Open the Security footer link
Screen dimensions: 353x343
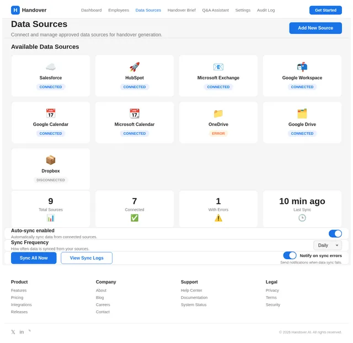coord(273,305)
